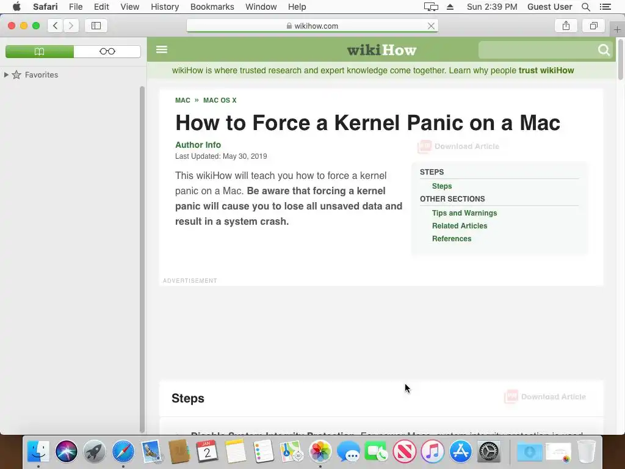Screen dimensions: 625x469
Task: Open the History menu
Action: (165, 7)
